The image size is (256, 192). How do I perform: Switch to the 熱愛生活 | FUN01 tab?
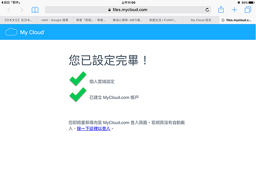(x=164, y=20)
